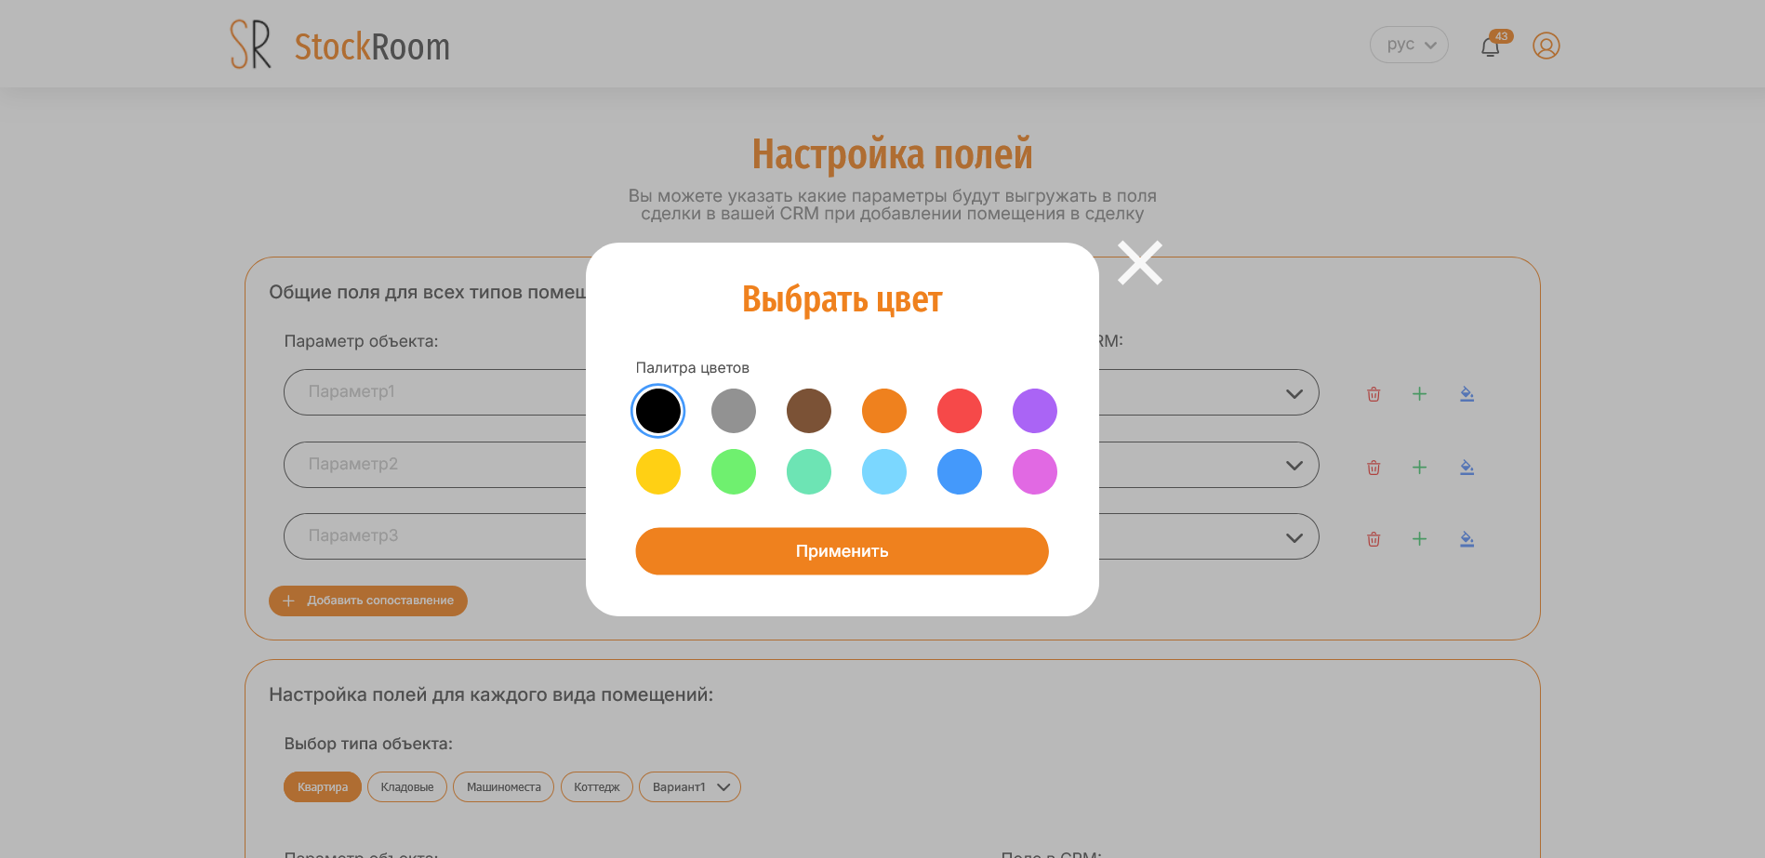Select bright green color swatch
1765x858 pixels.
(x=734, y=472)
